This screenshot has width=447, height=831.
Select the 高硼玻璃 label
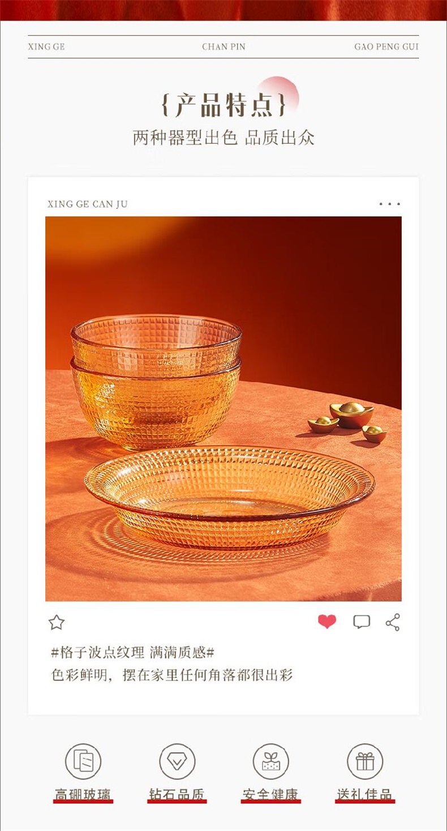(x=83, y=794)
